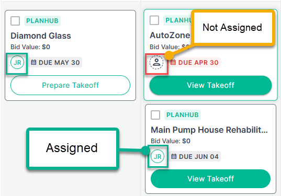Open View Takeoff for AutoZone
The image size is (281, 196).
(210, 85)
